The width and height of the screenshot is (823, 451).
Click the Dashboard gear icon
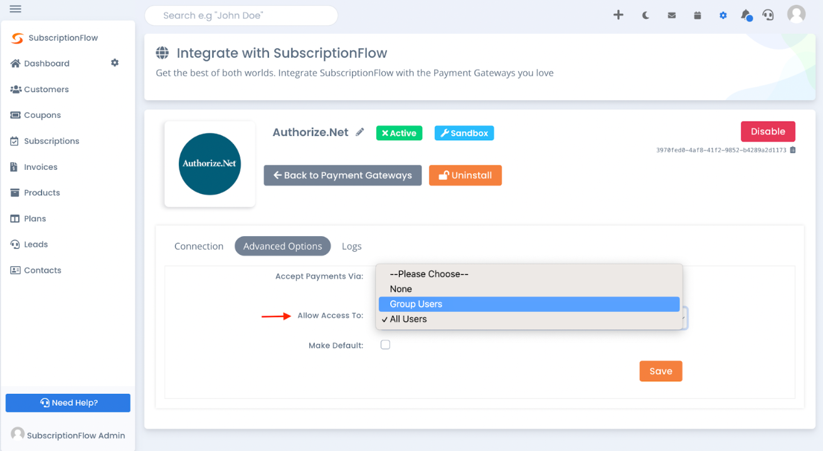115,63
